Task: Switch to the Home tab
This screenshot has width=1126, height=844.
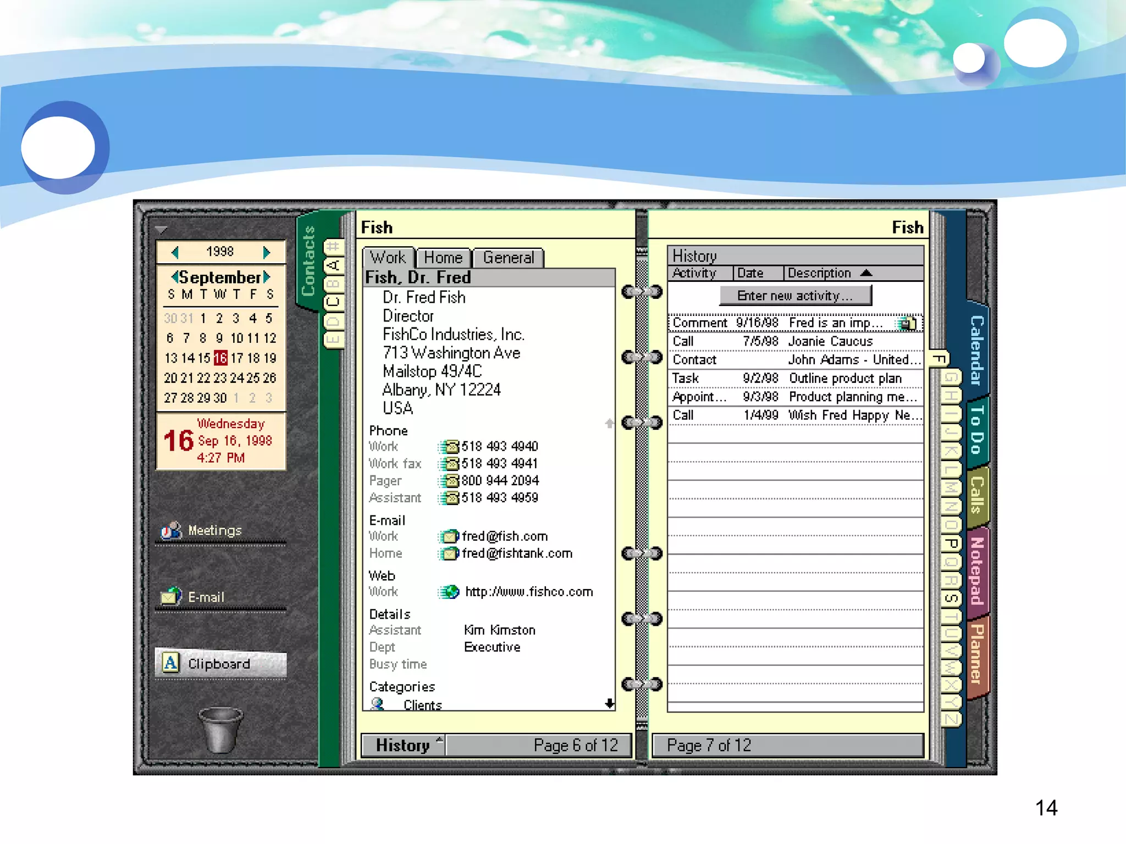Action: tap(443, 258)
